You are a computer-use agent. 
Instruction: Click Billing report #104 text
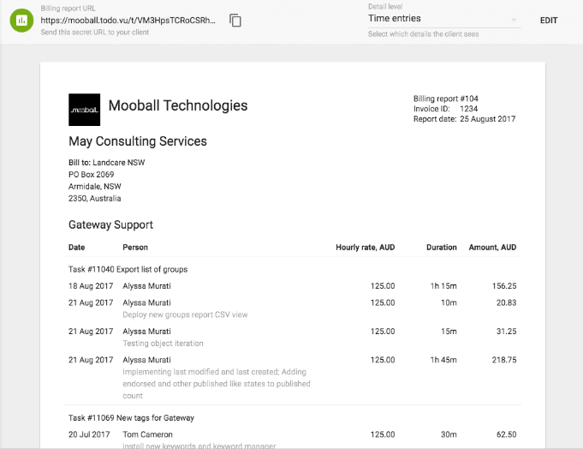click(446, 99)
